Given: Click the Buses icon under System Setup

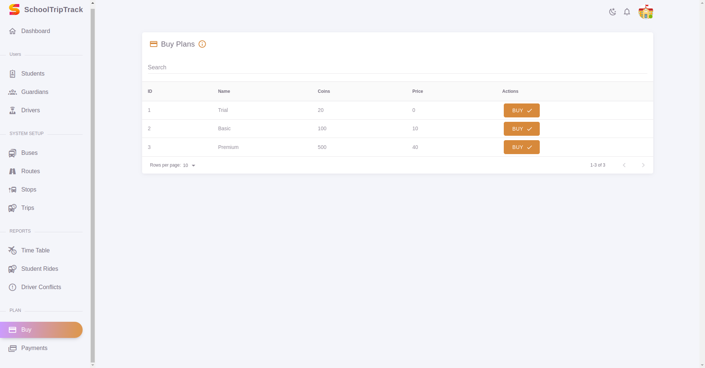Looking at the screenshot, I should click(x=13, y=153).
